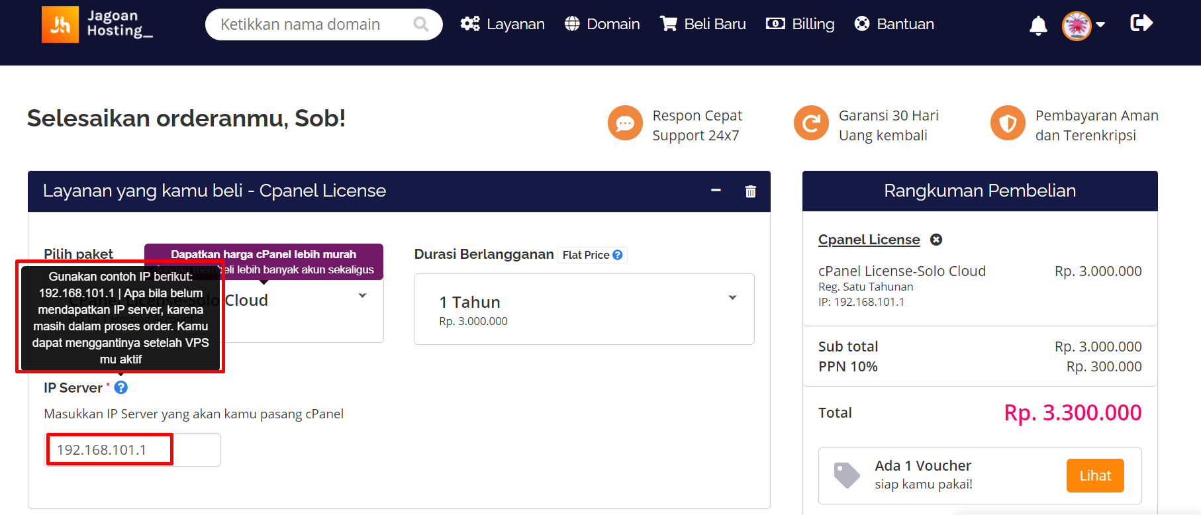The height and width of the screenshot is (515, 1201).
Task: Open the Billing menu
Action: (800, 24)
